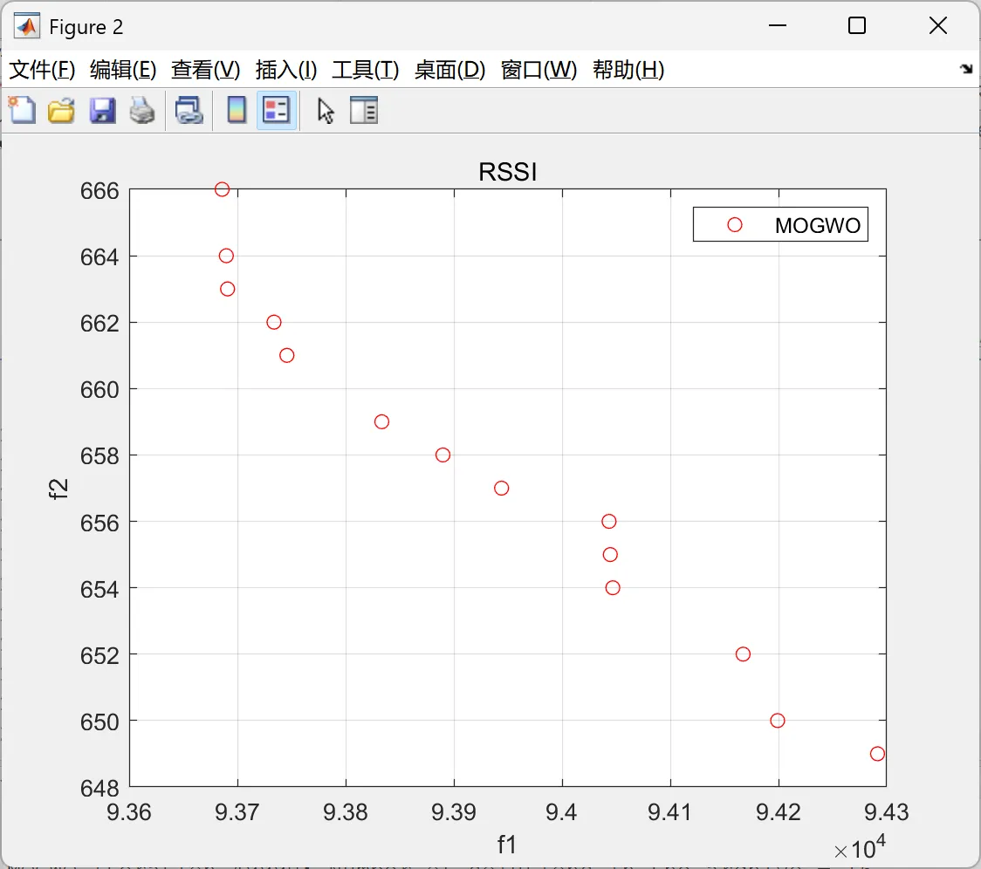This screenshot has width=981, height=869.
Task: Save the figure with the floppy disk icon
Action: [x=102, y=110]
